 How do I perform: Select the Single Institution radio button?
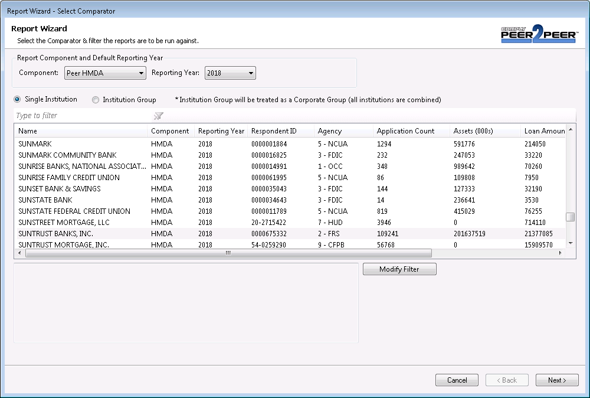17,99
